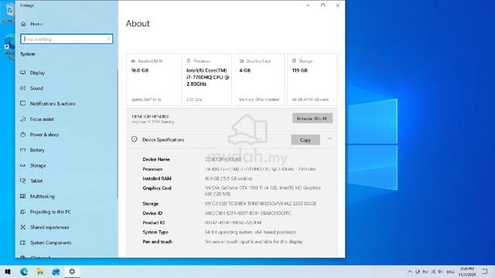Screen dimensions: 495x278
Task: Click the Toshiba SSD storage value
Action: [x=261, y=204]
